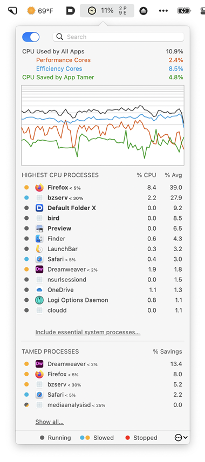
Task: Open the App Tamer 11% menu bar item
Action: 107,11
